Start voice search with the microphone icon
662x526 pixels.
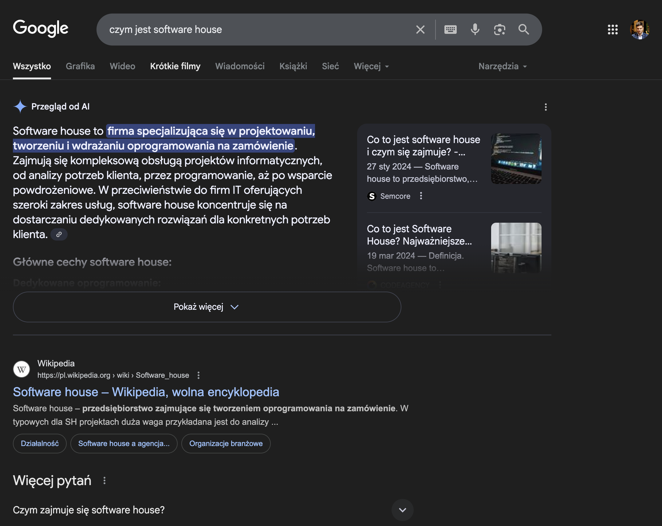click(475, 30)
